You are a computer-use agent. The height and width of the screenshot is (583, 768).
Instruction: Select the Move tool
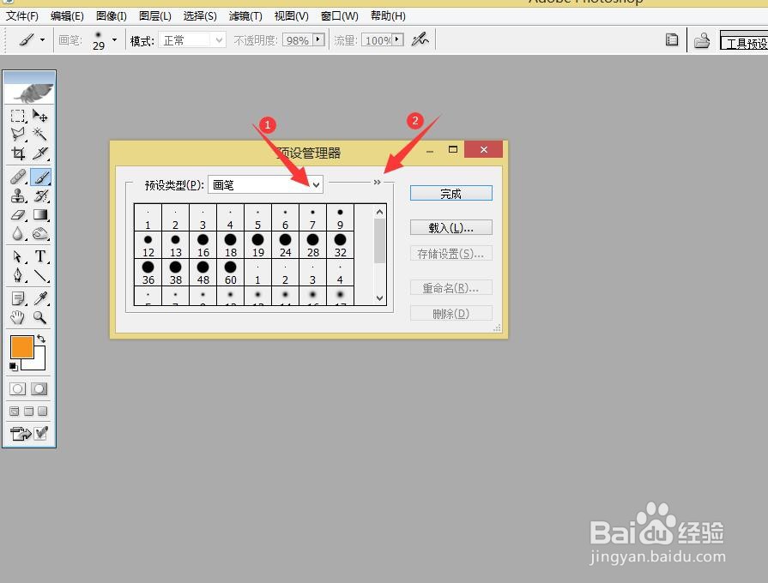(39, 116)
